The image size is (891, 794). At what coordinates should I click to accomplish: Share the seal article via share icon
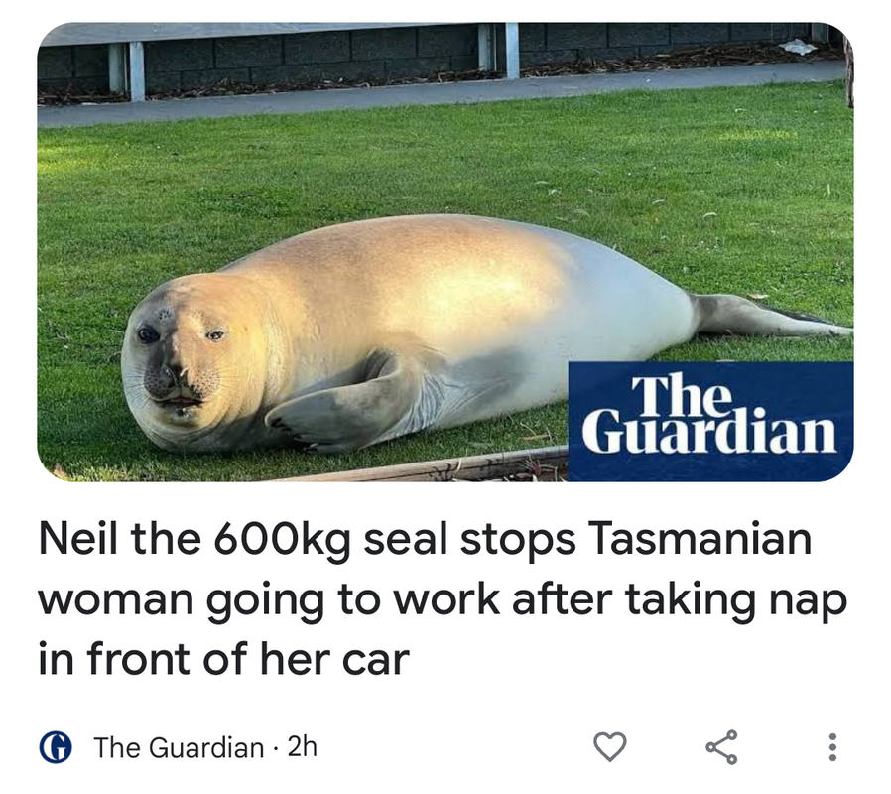(x=721, y=746)
